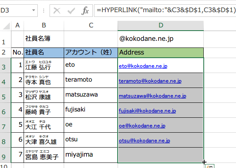Select account cell otsu

[x=91, y=140]
